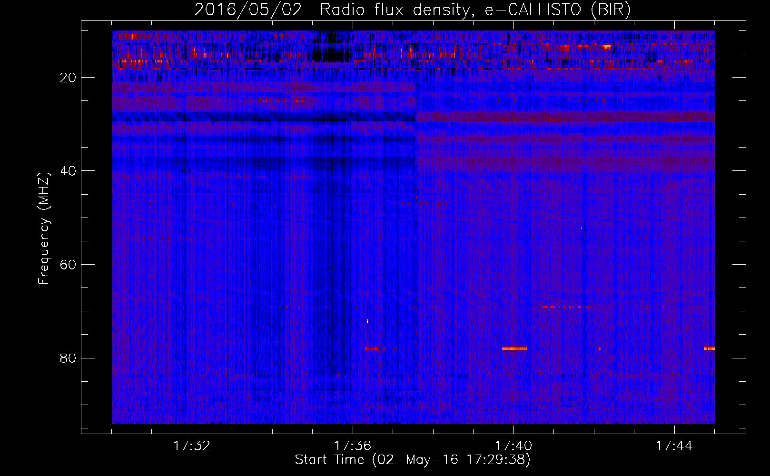
Task: Click the bright burst near 17:40 at 78 MHz
Action: pos(514,348)
